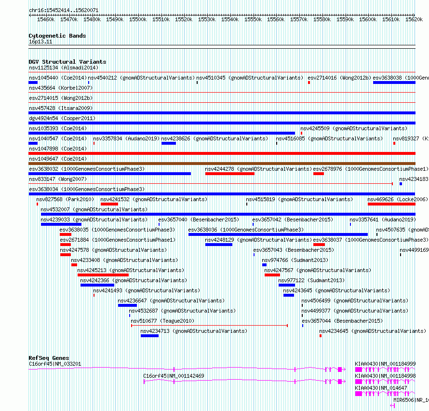The height and width of the screenshot is (411, 429).
Task: Select the red esv3638037 variant bar
Action: coord(319,245)
